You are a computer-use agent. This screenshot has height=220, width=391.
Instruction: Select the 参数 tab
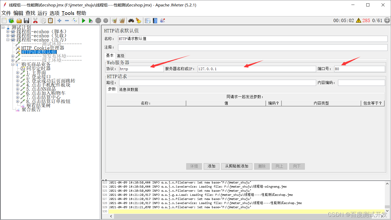112,89
